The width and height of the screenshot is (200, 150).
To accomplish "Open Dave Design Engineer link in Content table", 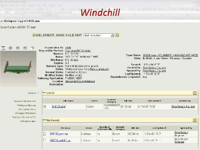I will [x=183, y=106].
